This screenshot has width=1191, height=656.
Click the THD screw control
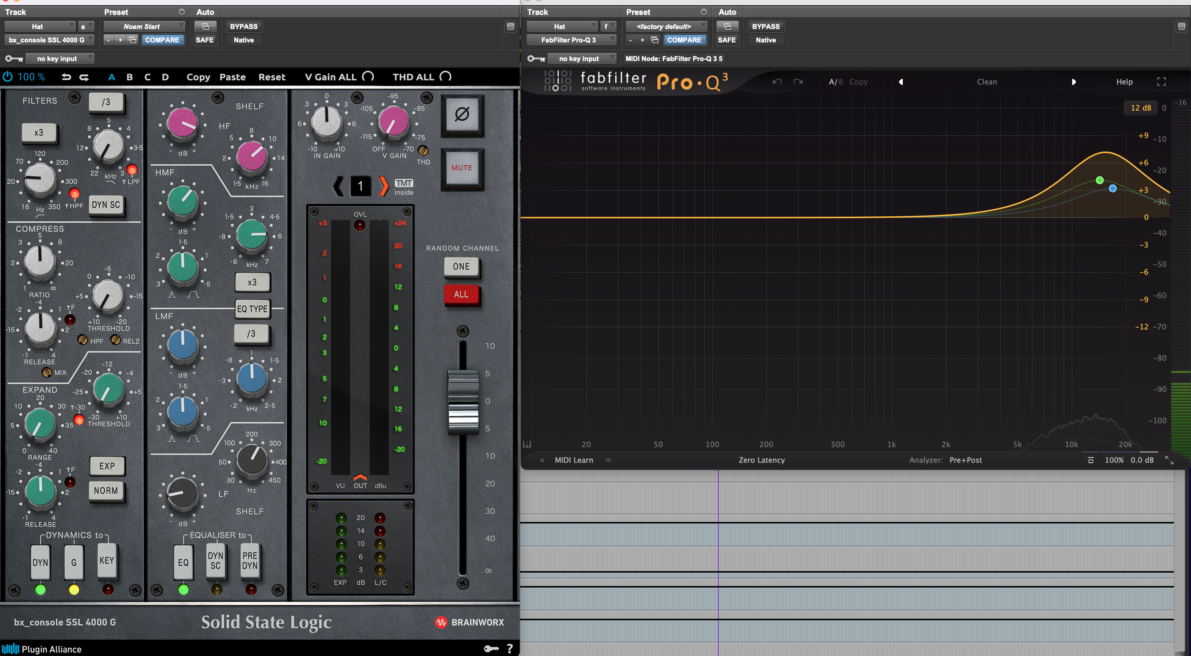tap(423, 151)
